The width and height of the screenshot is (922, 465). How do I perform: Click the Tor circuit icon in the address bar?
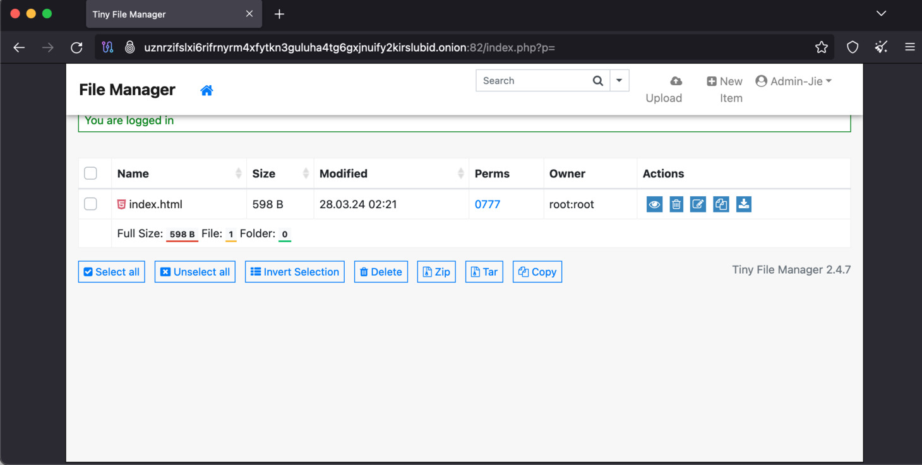pos(107,47)
